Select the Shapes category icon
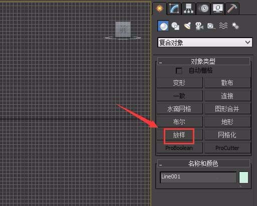This screenshot has height=206, width=257. 175,26
